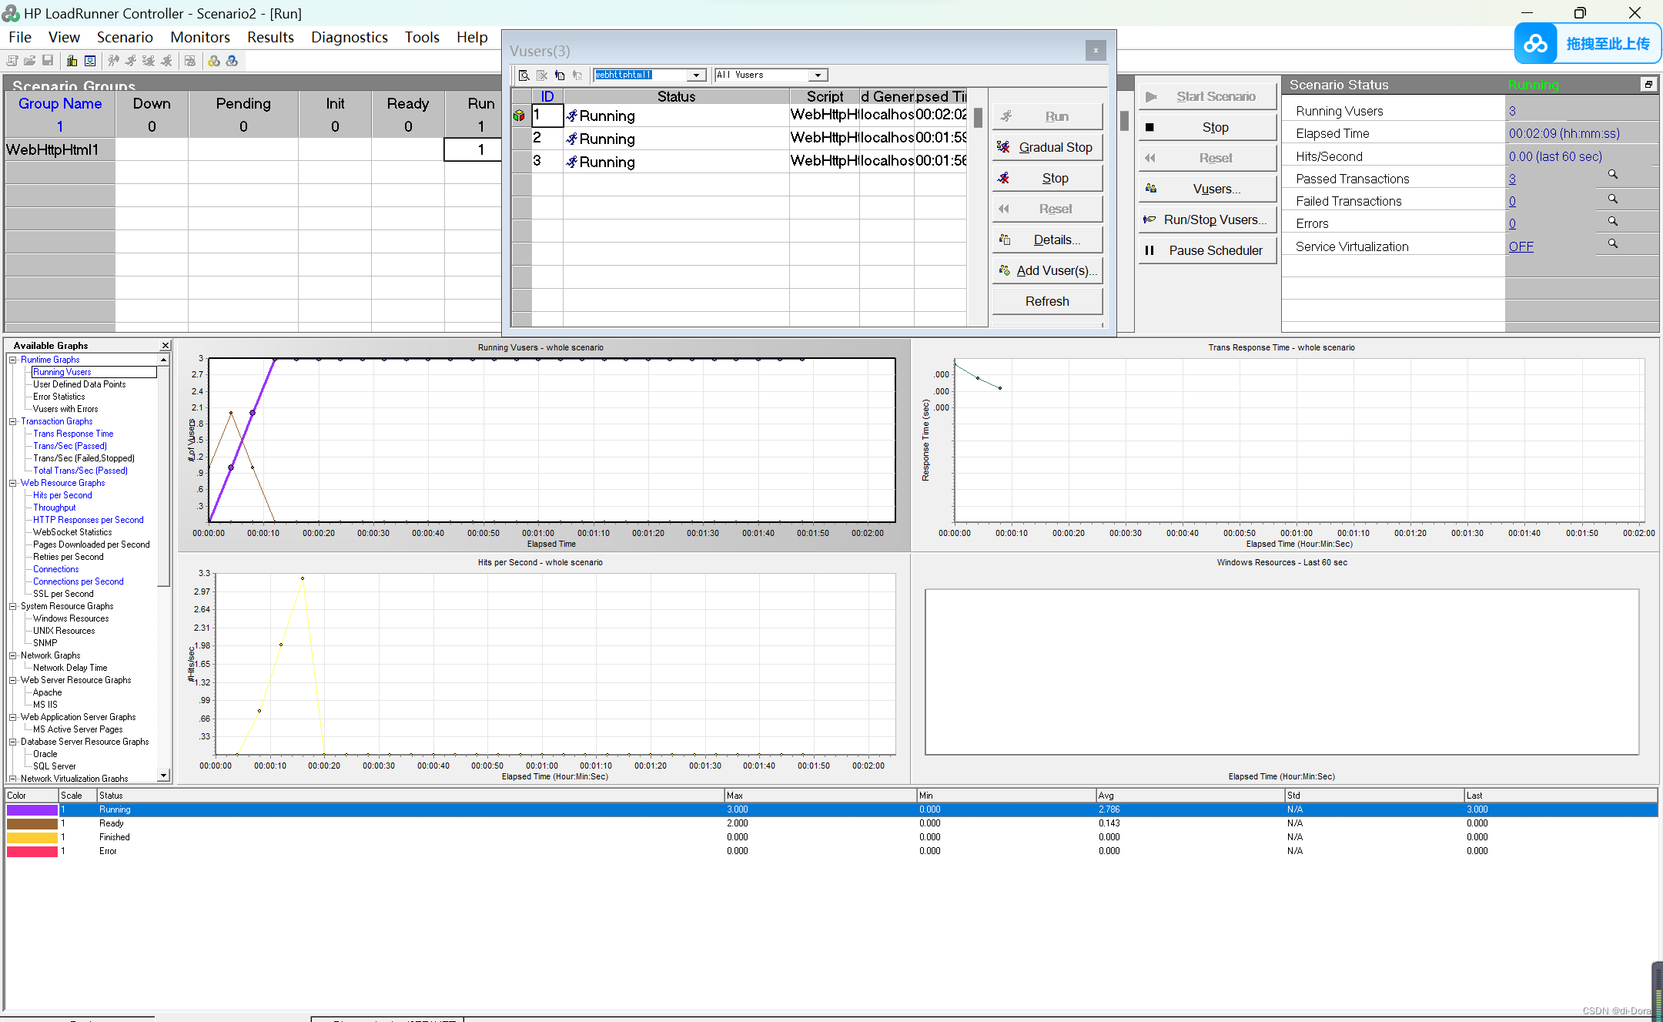
Task: Open the Monitors menu
Action: (x=199, y=37)
